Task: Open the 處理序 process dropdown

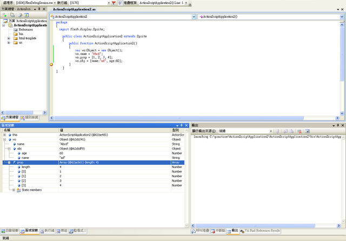Action: point(55,3)
